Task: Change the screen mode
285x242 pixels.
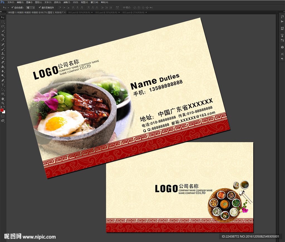Action: coord(3,121)
